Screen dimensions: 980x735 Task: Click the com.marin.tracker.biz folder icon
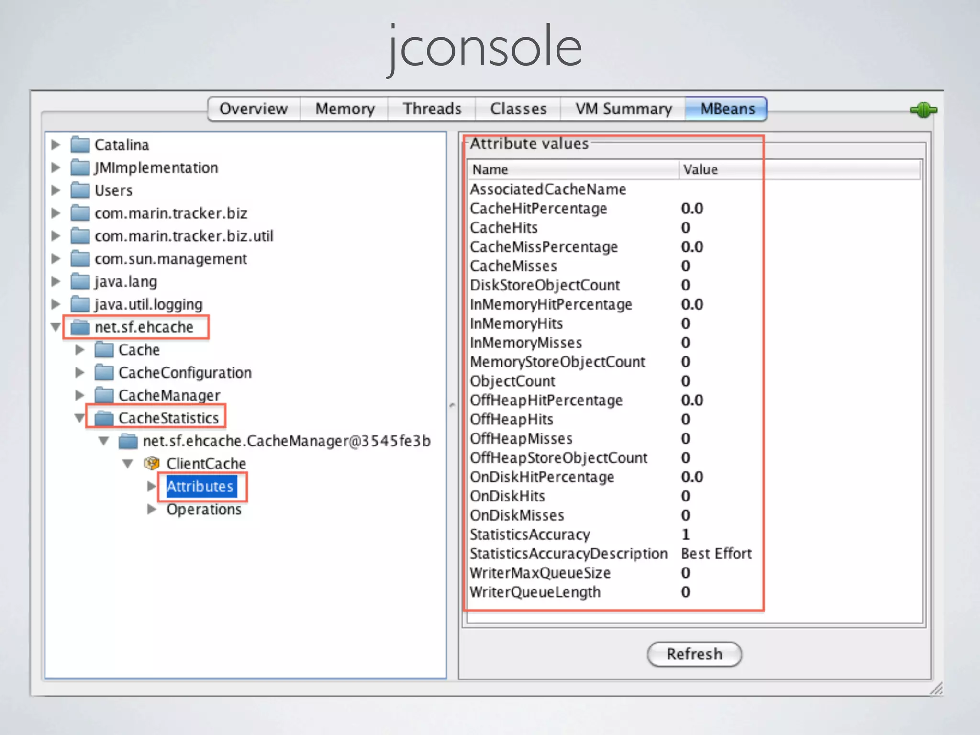point(80,213)
